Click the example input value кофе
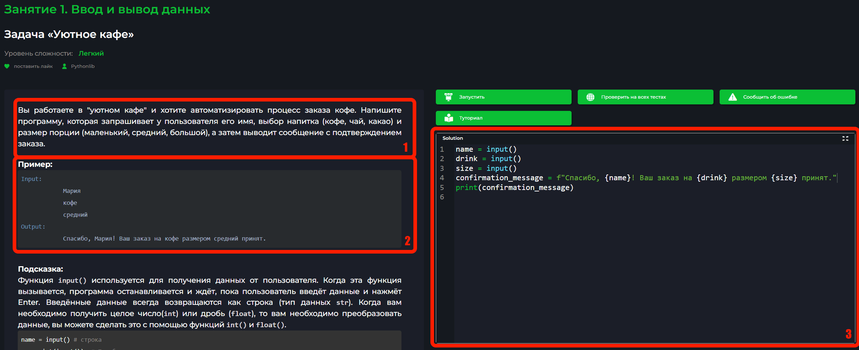Viewport: 859px width, 350px height. coord(70,203)
